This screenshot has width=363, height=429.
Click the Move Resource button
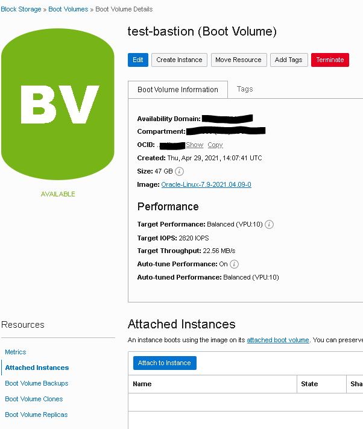239,60
